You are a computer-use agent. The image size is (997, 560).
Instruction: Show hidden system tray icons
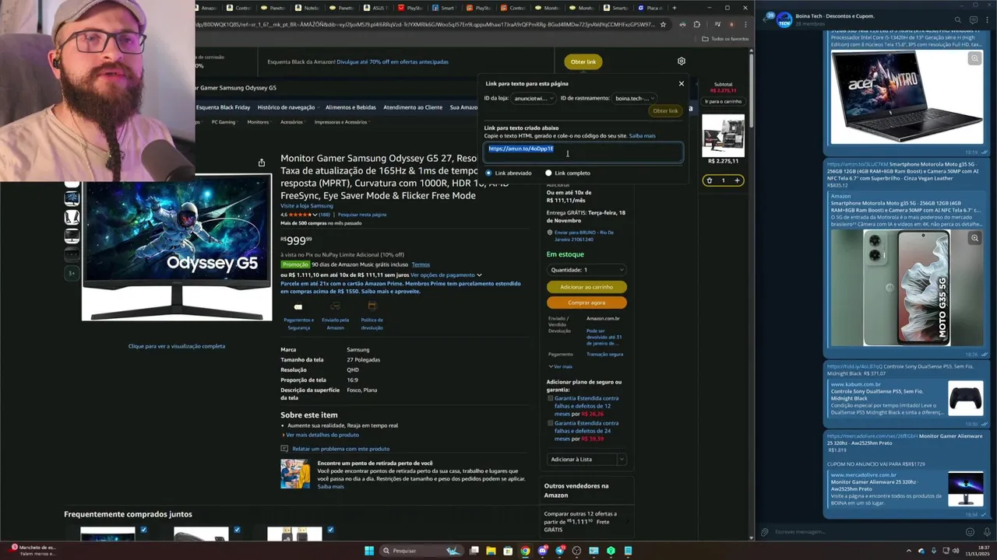908,551
